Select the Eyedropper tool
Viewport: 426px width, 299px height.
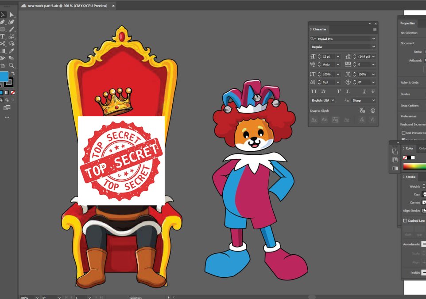[12, 51]
